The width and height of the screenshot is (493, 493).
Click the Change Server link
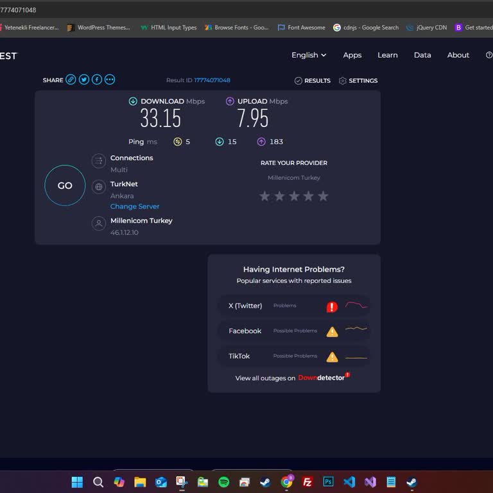[135, 206]
